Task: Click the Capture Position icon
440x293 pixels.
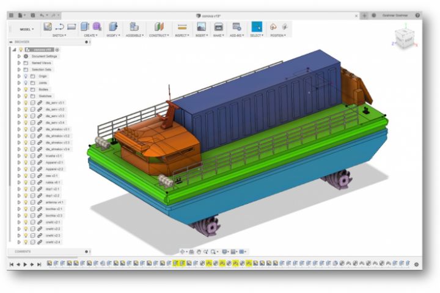Action: (x=273, y=27)
